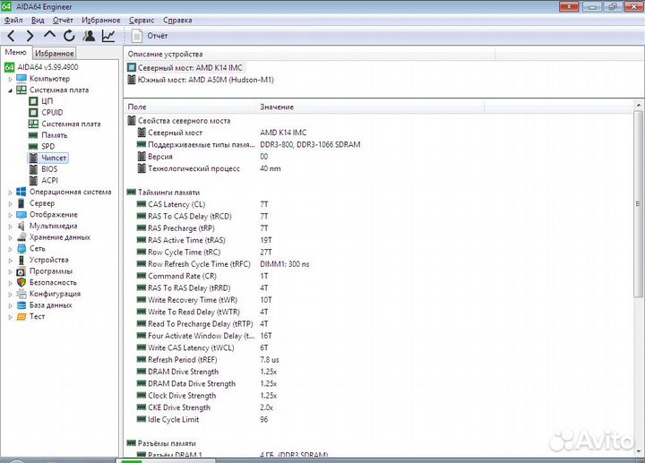The width and height of the screenshot is (645, 463).
Task: Expand the Сеть tree node
Action: coord(10,249)
